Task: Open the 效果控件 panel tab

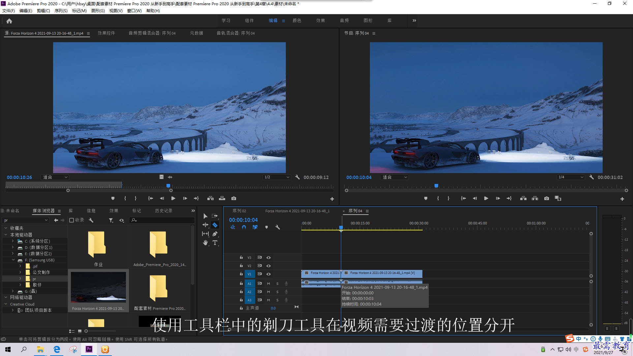Action: (106, 33)
